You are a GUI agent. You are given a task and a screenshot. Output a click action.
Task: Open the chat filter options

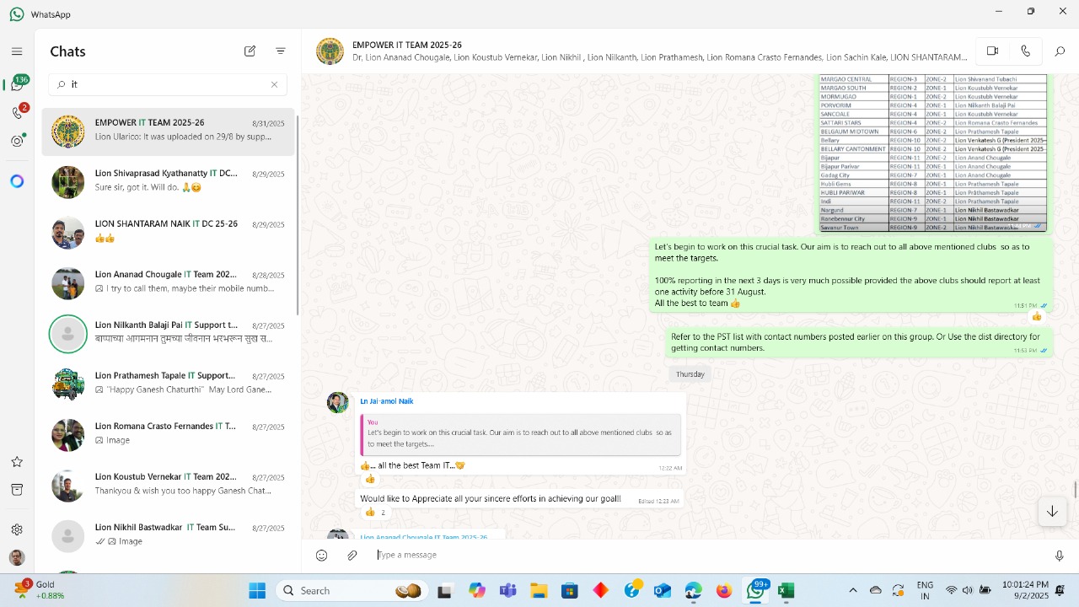[x=281, y=51]
